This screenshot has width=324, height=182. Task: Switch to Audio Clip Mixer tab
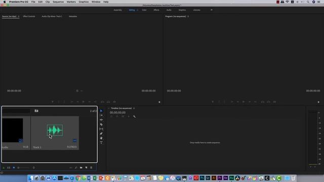52,16
